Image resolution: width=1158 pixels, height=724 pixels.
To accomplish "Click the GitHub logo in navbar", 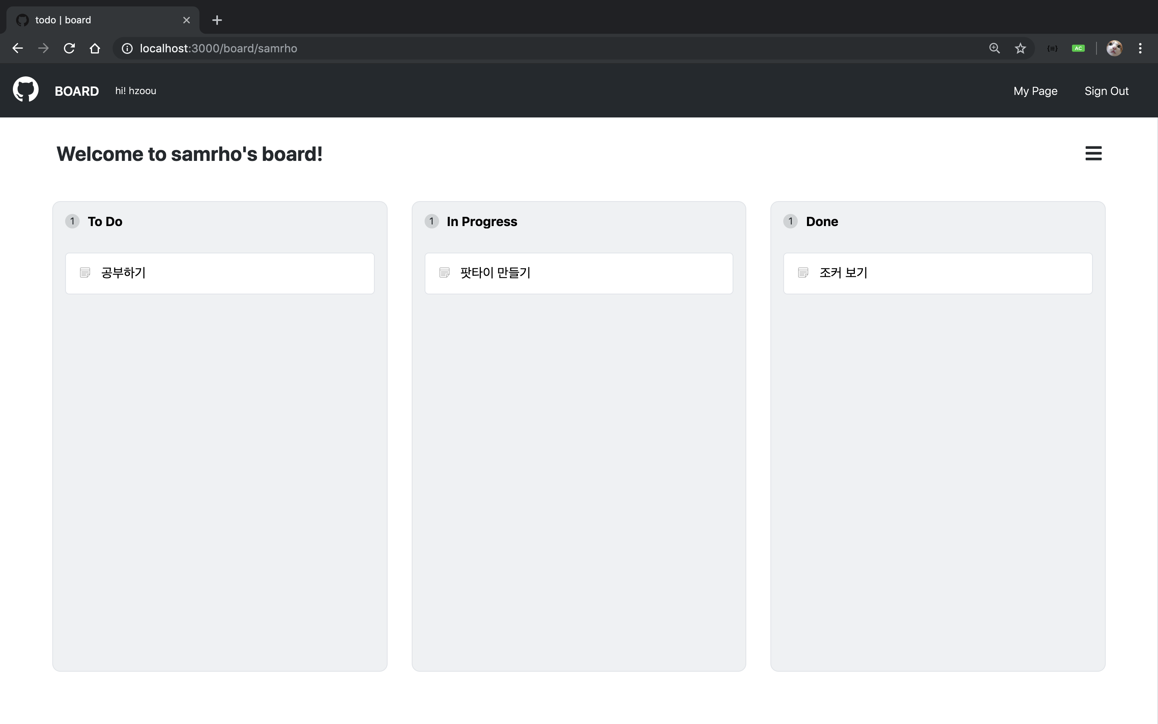I will click(x=25, y=90).
